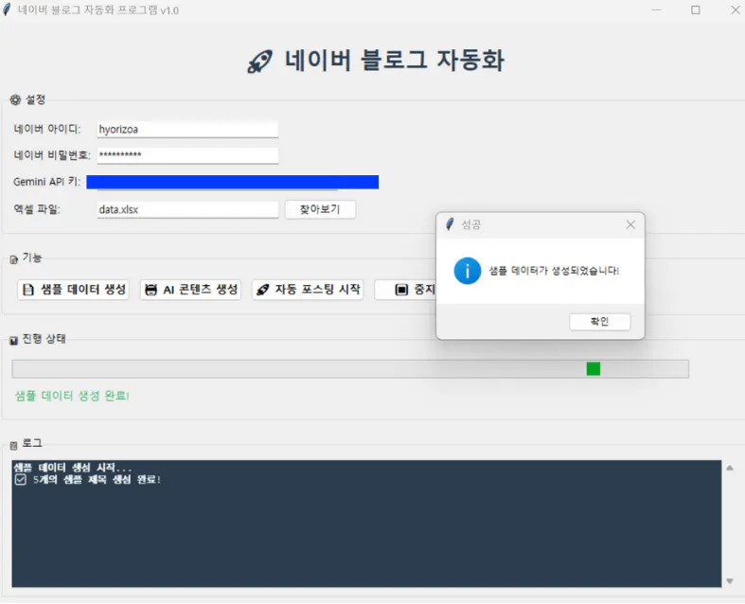Click the 엑셀 파일 data.xlsx field
Viewport: 745px width, 604px height.
pos(187,209)
